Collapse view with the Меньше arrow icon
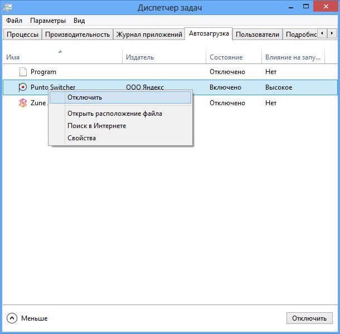Image resolution: width=340 pixels, height=334 pixels. coord(12,318)
